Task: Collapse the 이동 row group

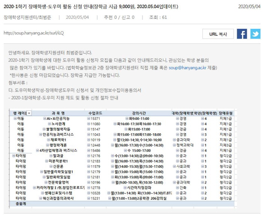Action: point(15,118)
